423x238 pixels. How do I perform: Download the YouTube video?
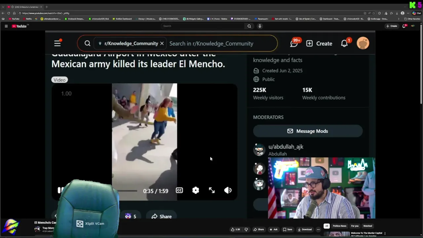coord(305,229)
